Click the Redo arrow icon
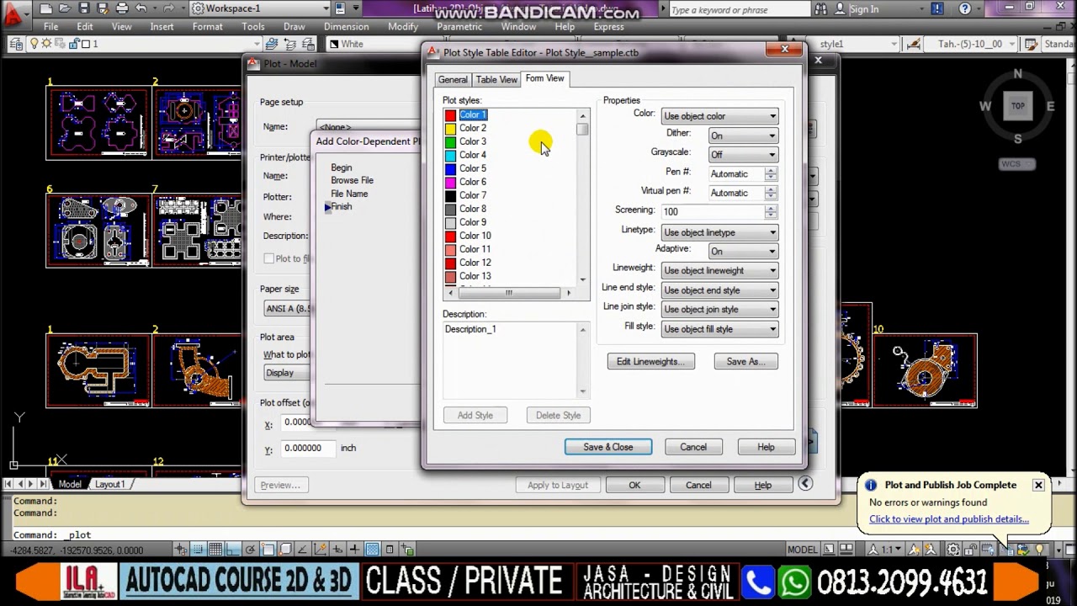 (168, 8)
